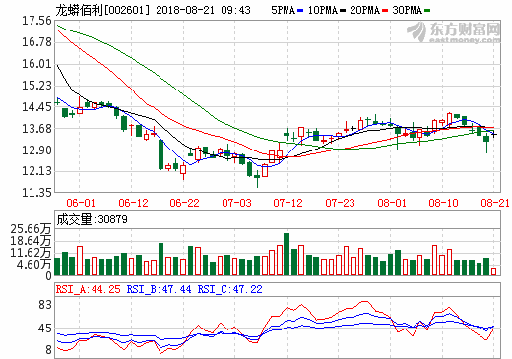Click the 10PMA legend label

coord(323,10)
